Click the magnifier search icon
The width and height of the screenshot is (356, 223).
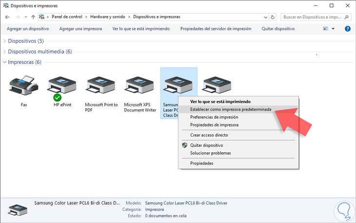[346, 17]
